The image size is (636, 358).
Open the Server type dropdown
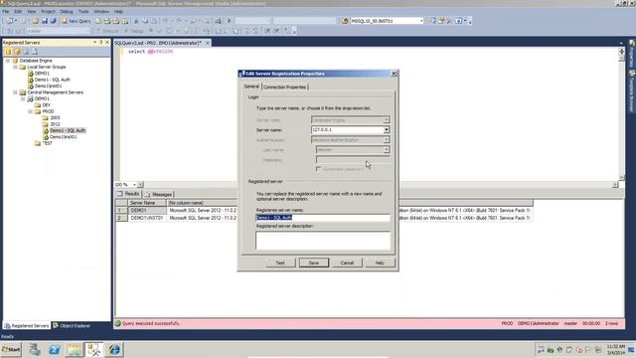[x=387, y=120]
